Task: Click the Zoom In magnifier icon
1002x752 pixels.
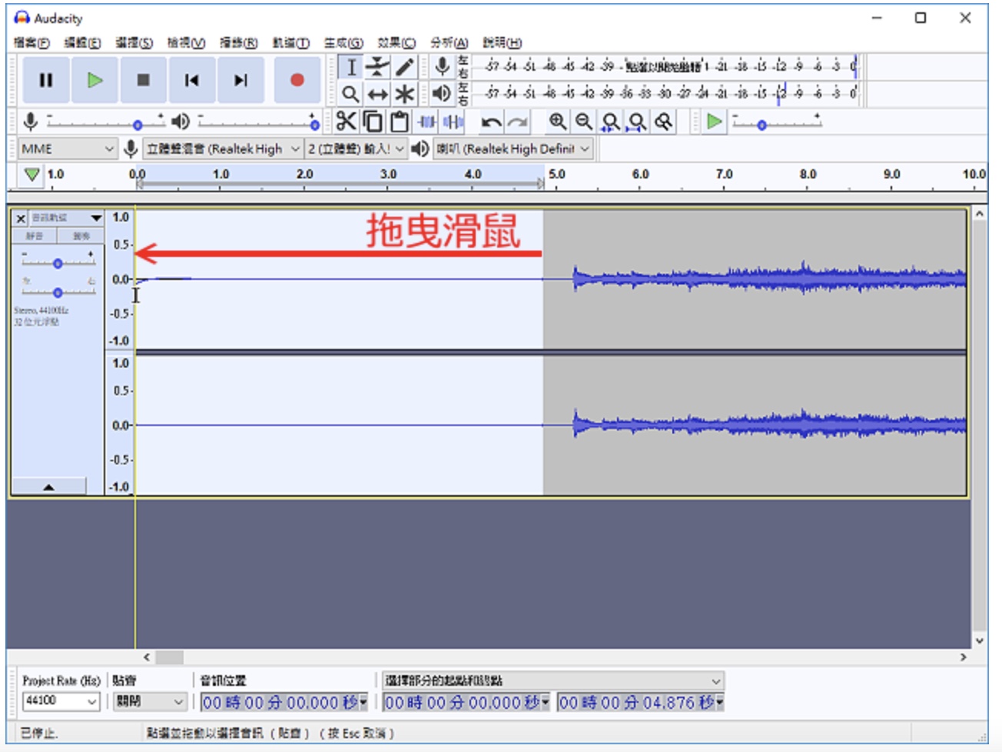Action: click(558, 121)
